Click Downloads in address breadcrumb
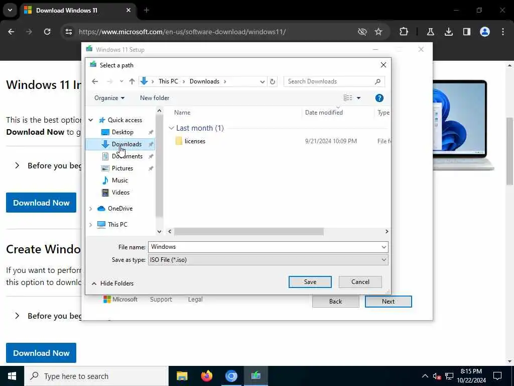 204,81
